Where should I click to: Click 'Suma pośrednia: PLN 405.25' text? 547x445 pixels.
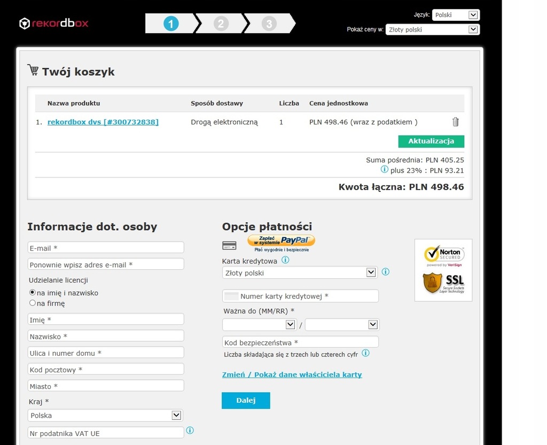pos(415,160)
